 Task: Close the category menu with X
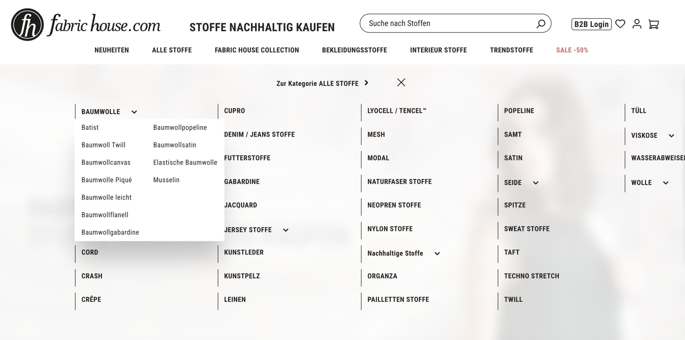point(401,82)
